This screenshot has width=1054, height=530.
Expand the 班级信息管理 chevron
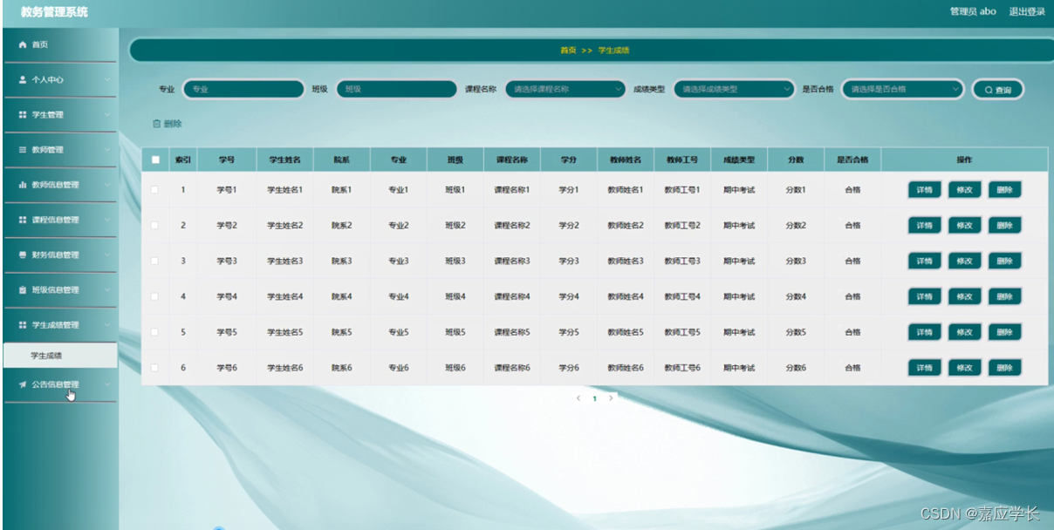pyautogui.click(x=106, y=289)
